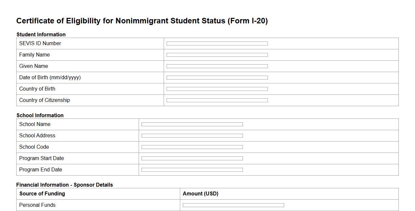Select the Program End Date text box

pyautogui.click(x=192, y=170)
